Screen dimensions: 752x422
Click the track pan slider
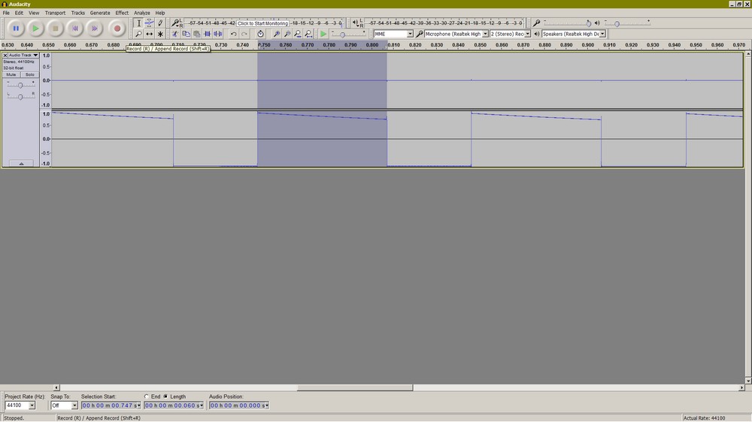(x=20, y=96)
